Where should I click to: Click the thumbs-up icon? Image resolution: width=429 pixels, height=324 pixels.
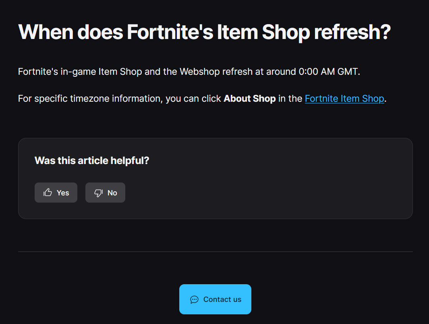coord(48,193)
